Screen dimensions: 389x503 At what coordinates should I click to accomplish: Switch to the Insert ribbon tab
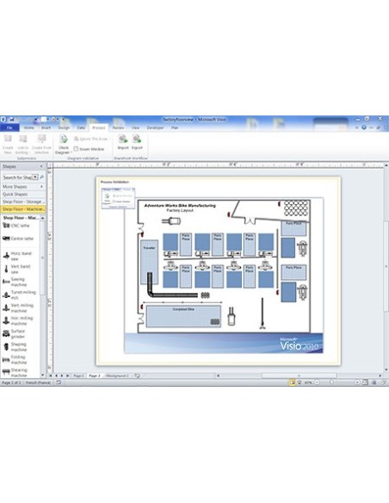coord(46,127)
